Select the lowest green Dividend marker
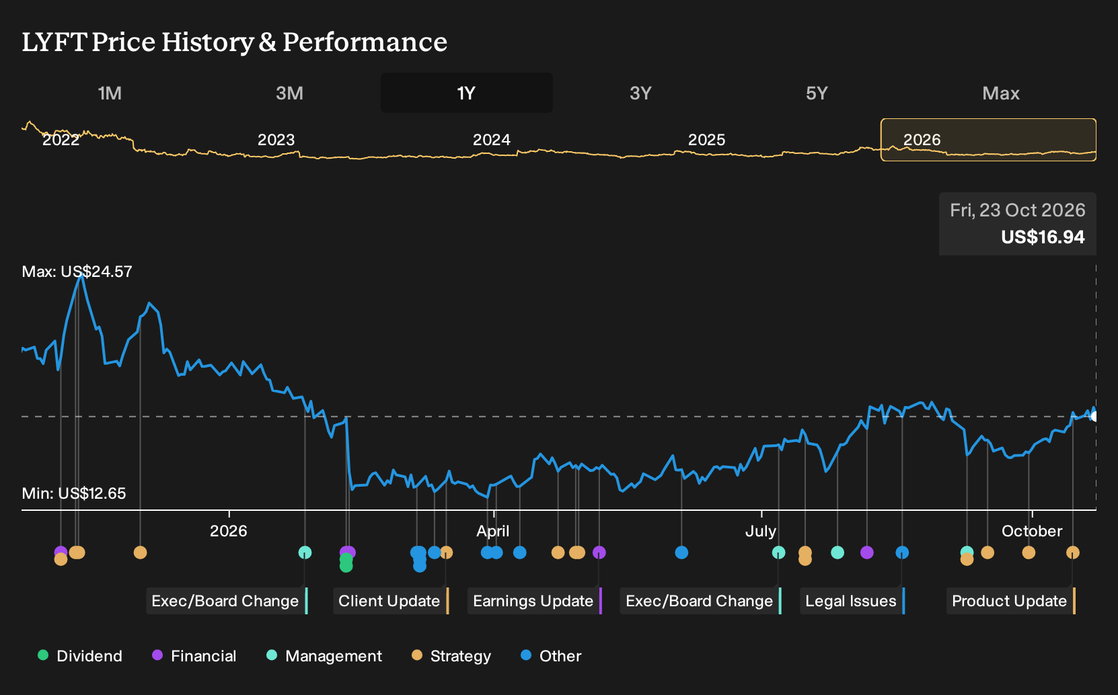The height and width of the screenshot is (695, 1118). [x=346, y=566]
